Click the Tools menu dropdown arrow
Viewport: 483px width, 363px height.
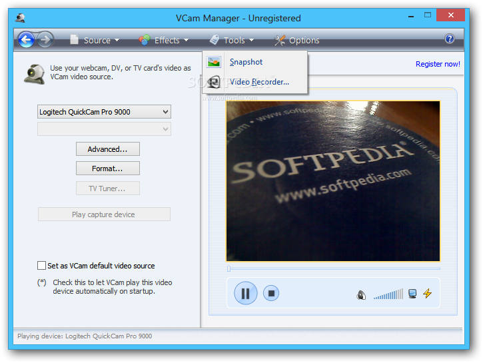point(251,41)
